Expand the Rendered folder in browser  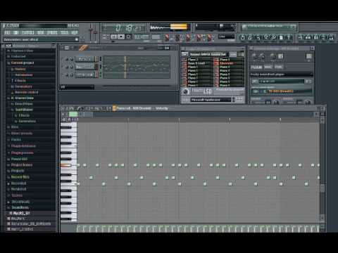pos(18,189)
